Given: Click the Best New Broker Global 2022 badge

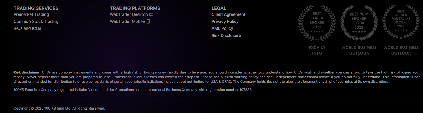Looking at the screenshot, I should [x=359, y=23].
